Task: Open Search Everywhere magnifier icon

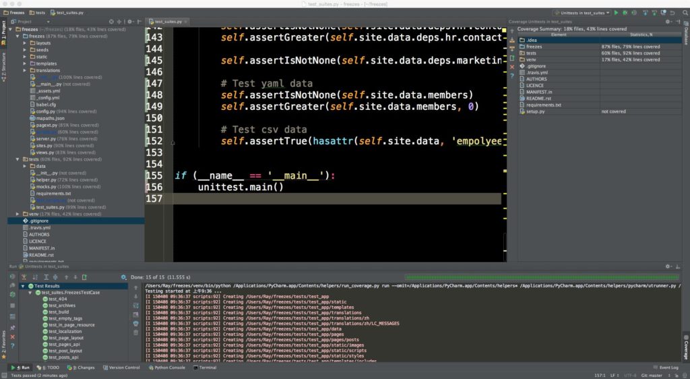Action: point(685,13)
